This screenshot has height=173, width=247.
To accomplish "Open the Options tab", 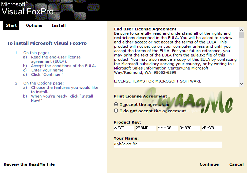I will point(34,25).
